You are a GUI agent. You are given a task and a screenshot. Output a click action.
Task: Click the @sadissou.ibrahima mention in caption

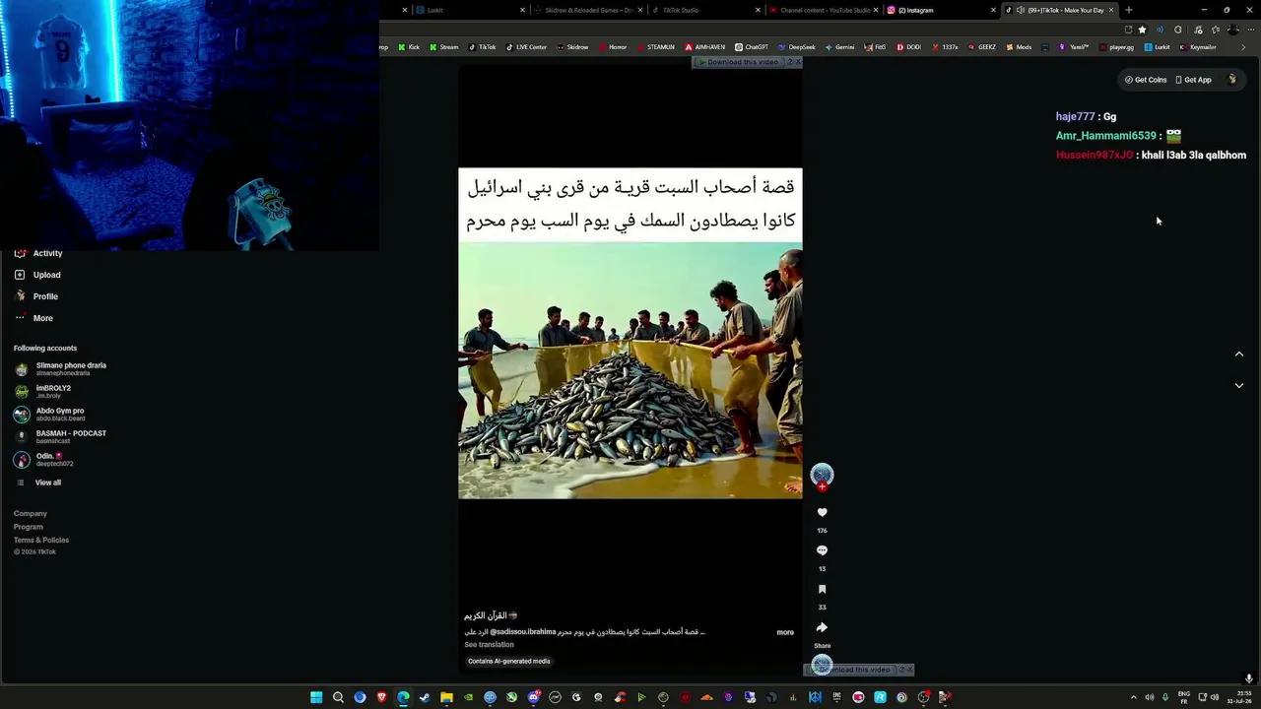523,632
